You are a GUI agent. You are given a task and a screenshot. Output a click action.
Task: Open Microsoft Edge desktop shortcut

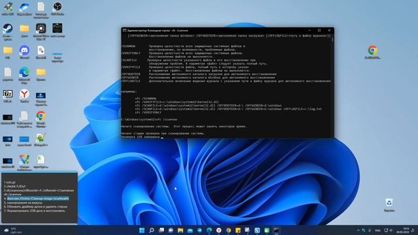point(24,75)
